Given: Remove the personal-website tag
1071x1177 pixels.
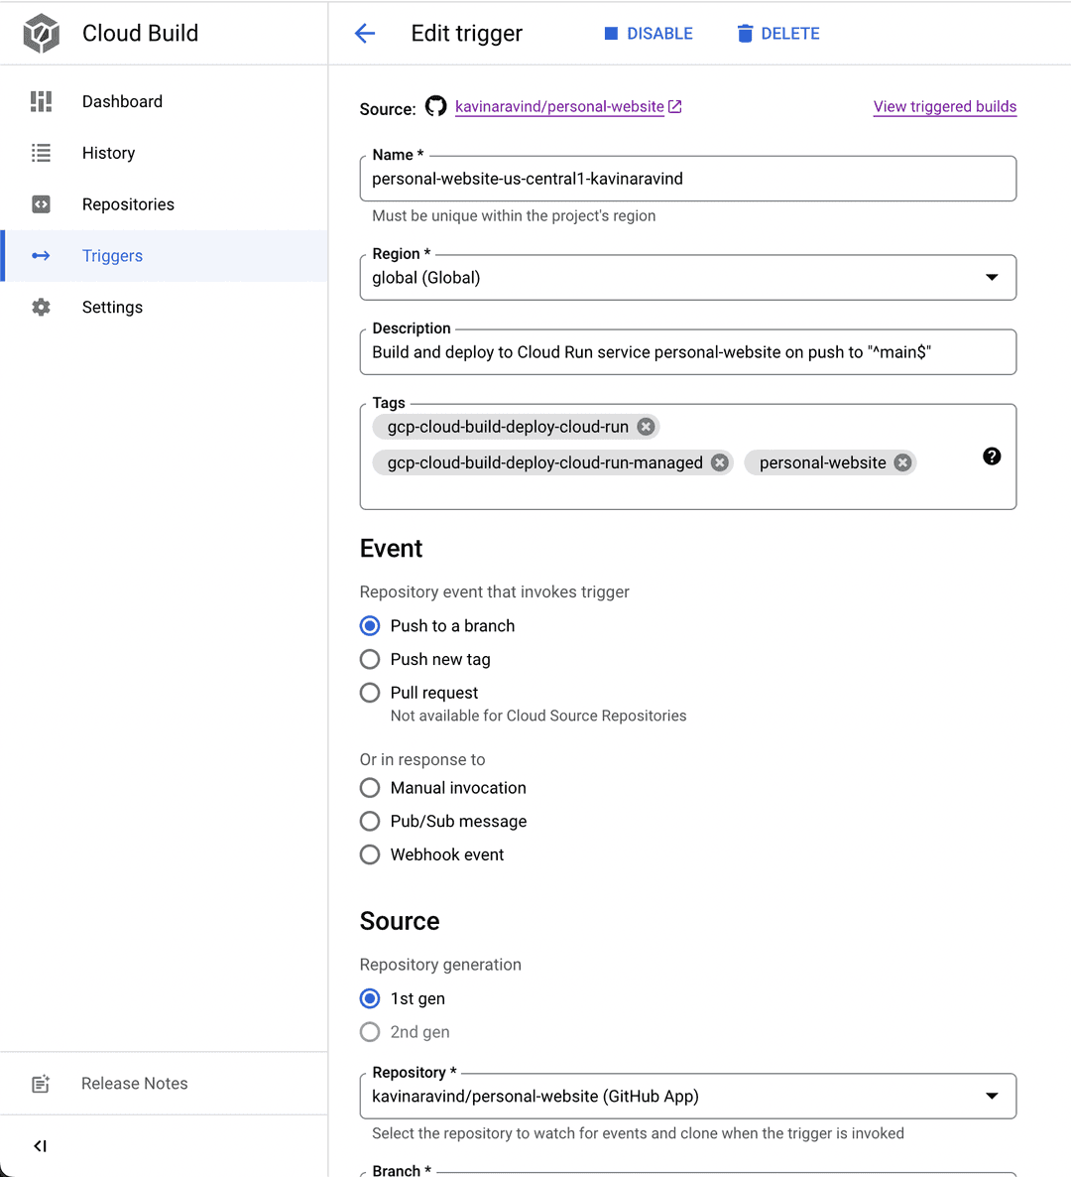Looking at the screenshot, I should [903, 462].
